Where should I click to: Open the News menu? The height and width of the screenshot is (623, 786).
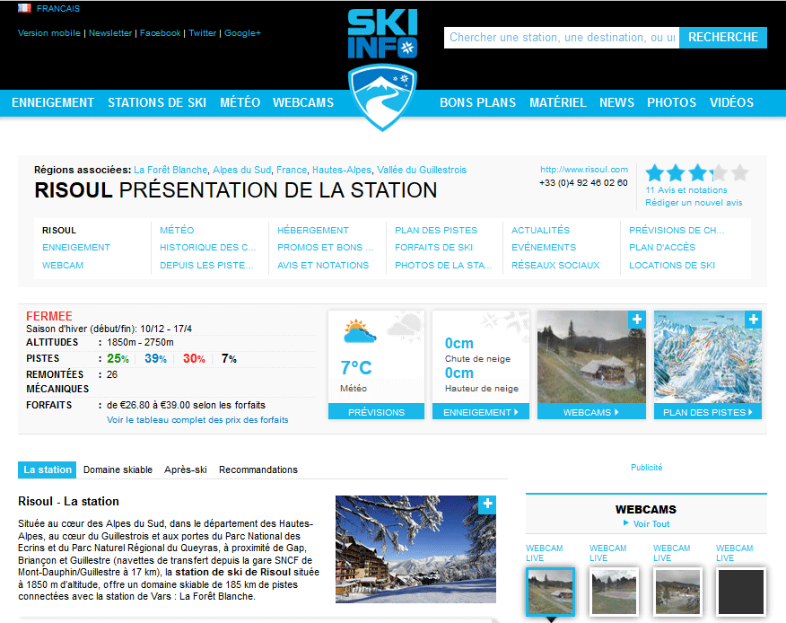coord(616,102)
